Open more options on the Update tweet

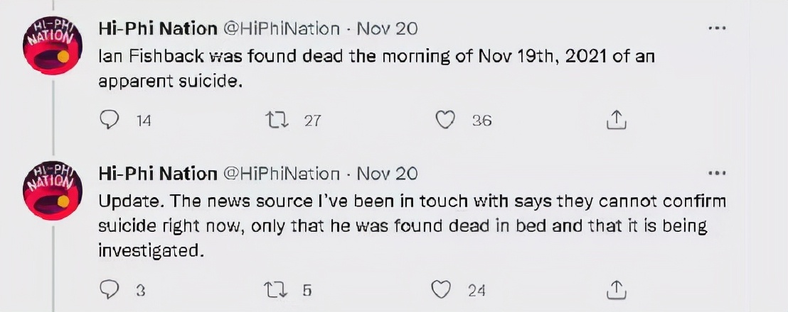tap(716, 173)
